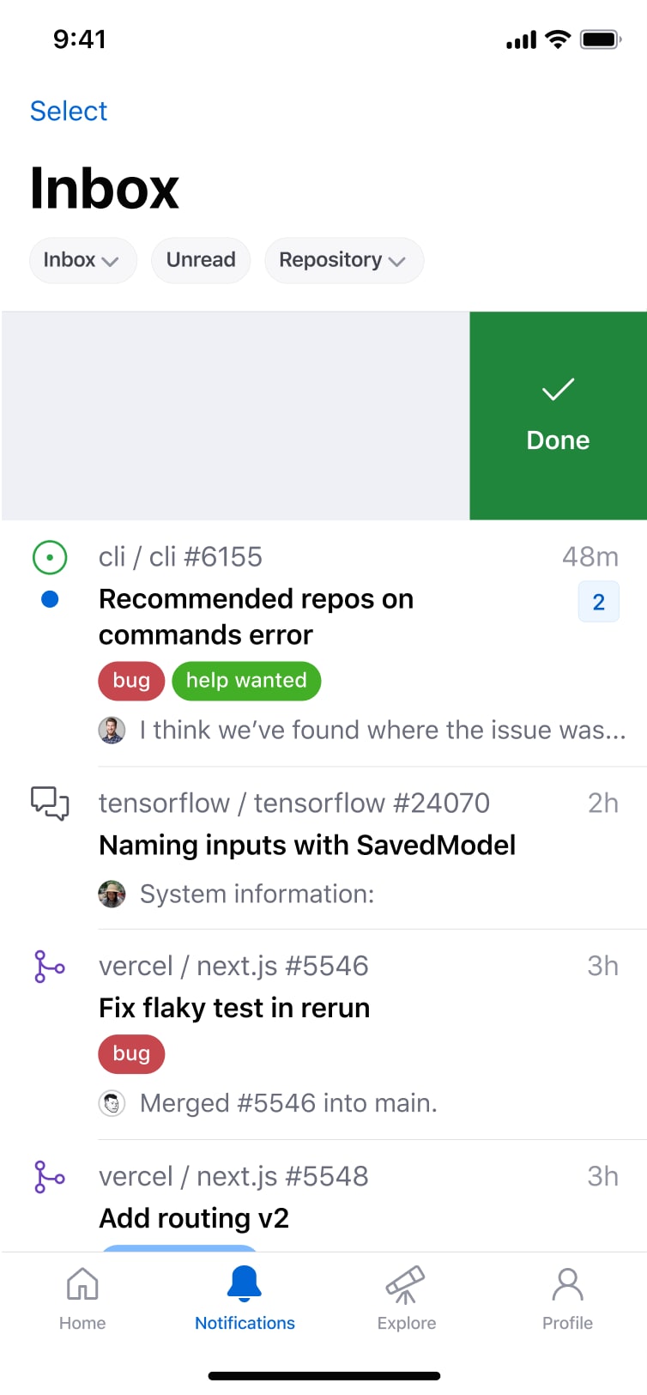Tap the Unread filter chip
Image resolution: width=647 pixels, height=1395 pixels.
click(x=200, y=260)
